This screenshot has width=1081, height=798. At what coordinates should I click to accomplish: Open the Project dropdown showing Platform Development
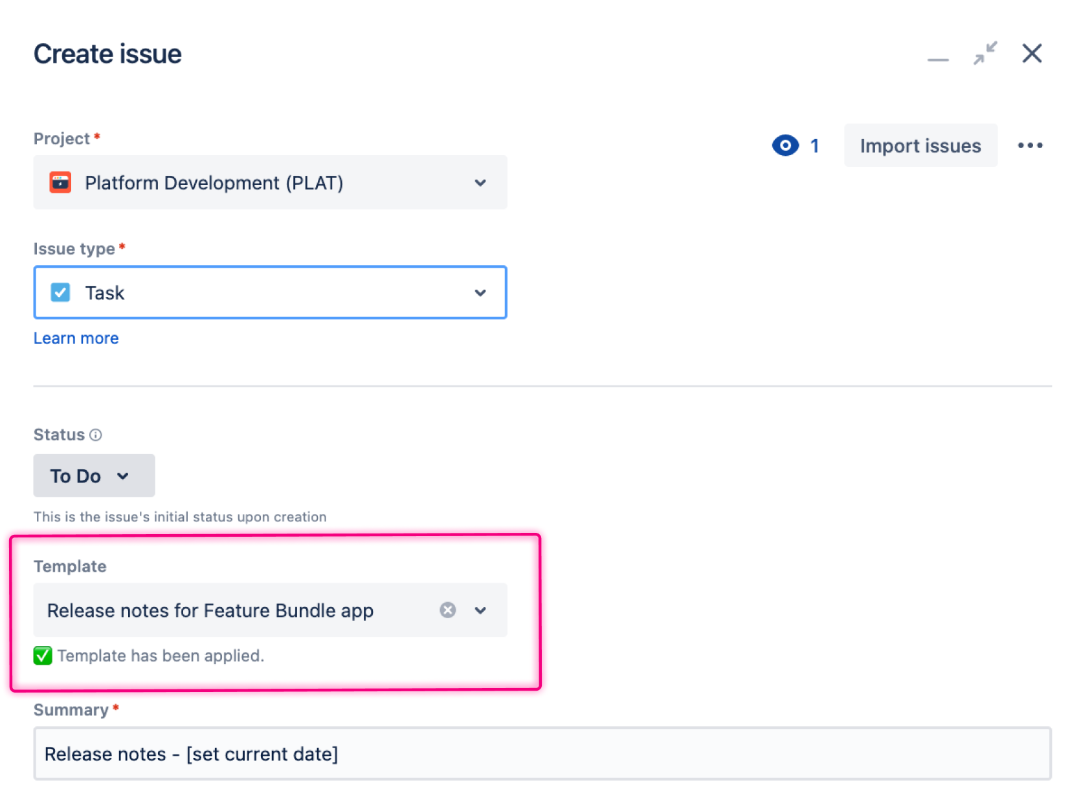(270, 182)
